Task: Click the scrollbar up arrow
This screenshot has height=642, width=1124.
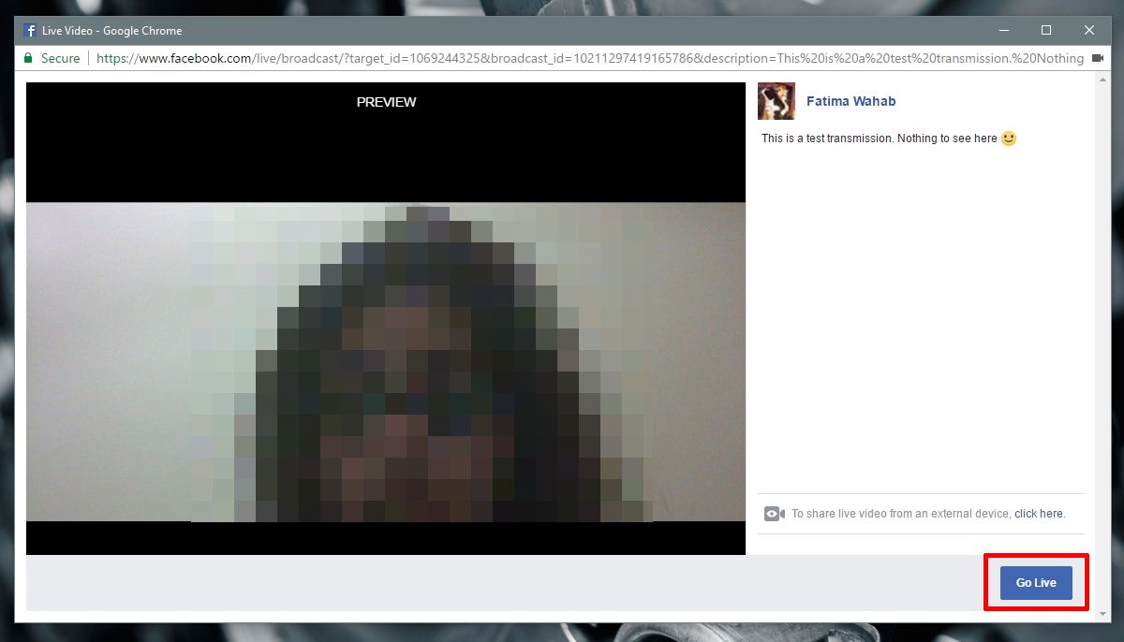Action: [x=1102, y=80]
